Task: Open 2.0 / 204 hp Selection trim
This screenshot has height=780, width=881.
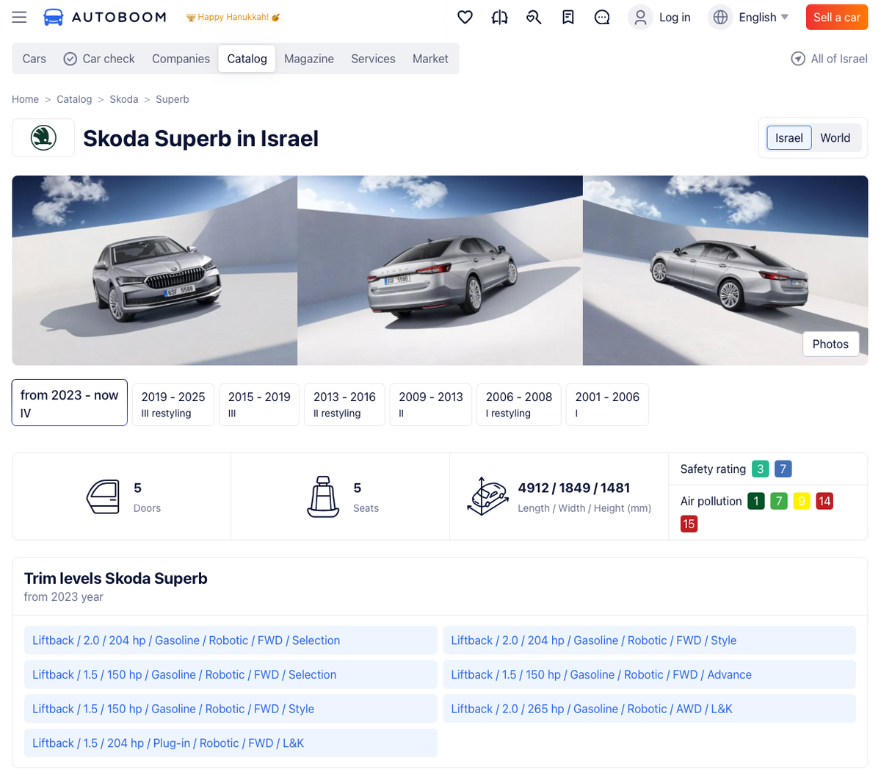Action: pos(231,640)
